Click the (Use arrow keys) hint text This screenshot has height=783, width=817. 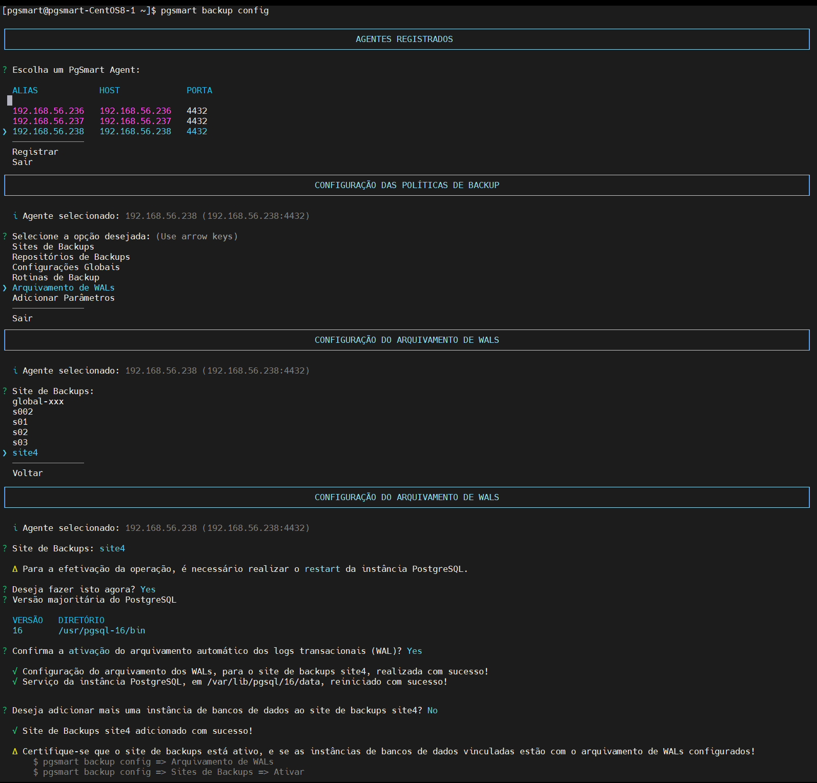[197, 236]
